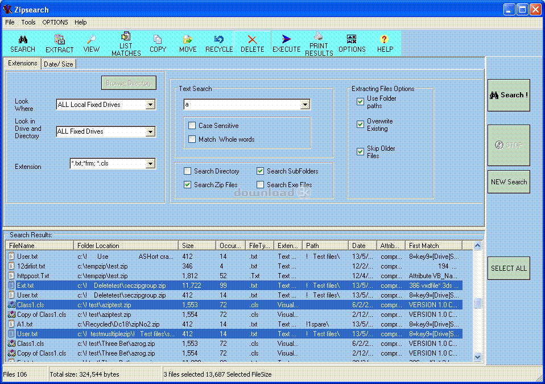The image size is (545, 384).
Task: Click the Zipsearch title bar app icon
Action: [x=7, y=9]
